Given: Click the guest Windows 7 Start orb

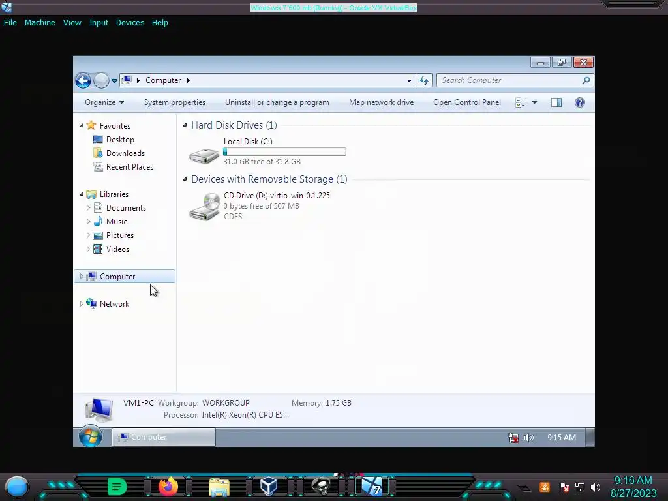Looking at the screenshot, I should coord(90,436).
